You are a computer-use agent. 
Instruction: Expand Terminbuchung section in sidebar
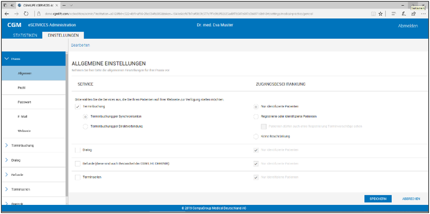(x=34, y=146)
